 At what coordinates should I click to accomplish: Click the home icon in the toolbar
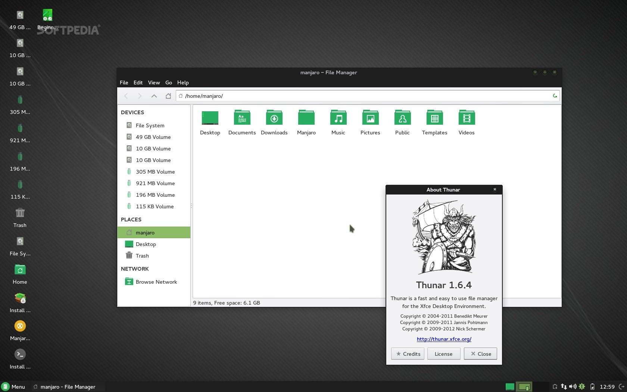[x=168, y=96]
